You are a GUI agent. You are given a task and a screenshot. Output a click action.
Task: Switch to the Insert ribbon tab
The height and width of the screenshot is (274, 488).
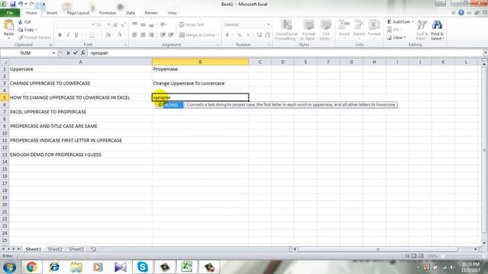click(x=52, y=13)
